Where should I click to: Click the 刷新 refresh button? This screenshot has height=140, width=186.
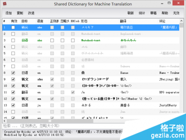coord(130,13)
